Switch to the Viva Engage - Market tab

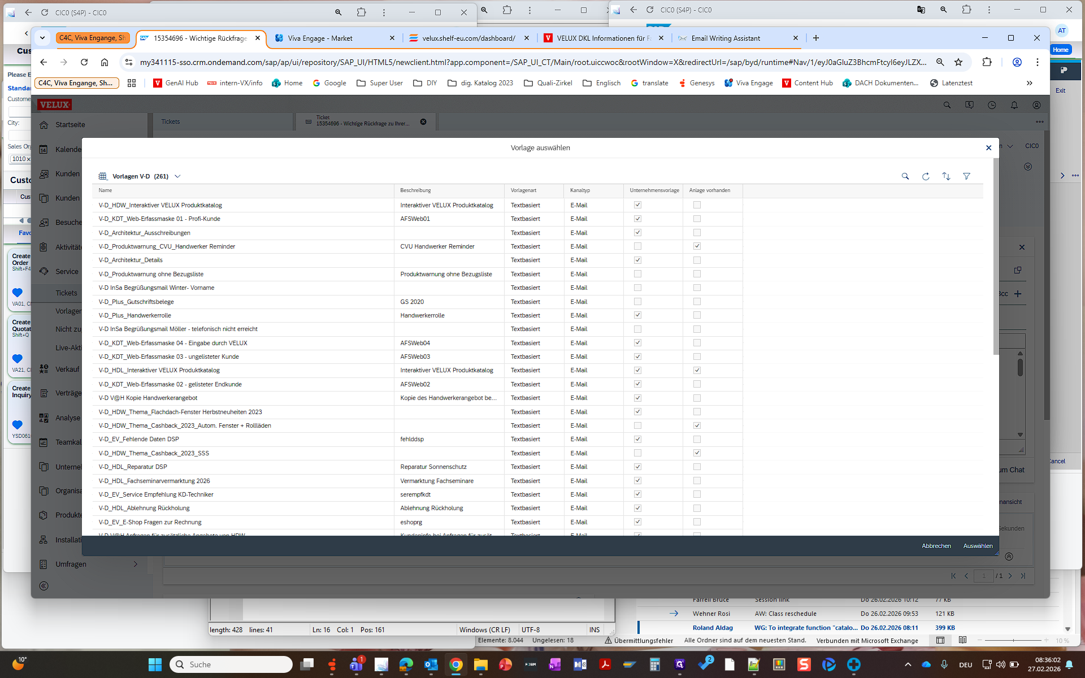[320, 38]
